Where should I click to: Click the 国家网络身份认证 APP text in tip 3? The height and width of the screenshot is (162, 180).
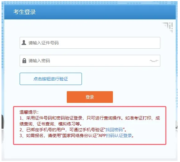coord(84,136)
